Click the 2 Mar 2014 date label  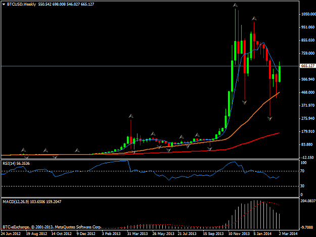click(x=288, y=233)
